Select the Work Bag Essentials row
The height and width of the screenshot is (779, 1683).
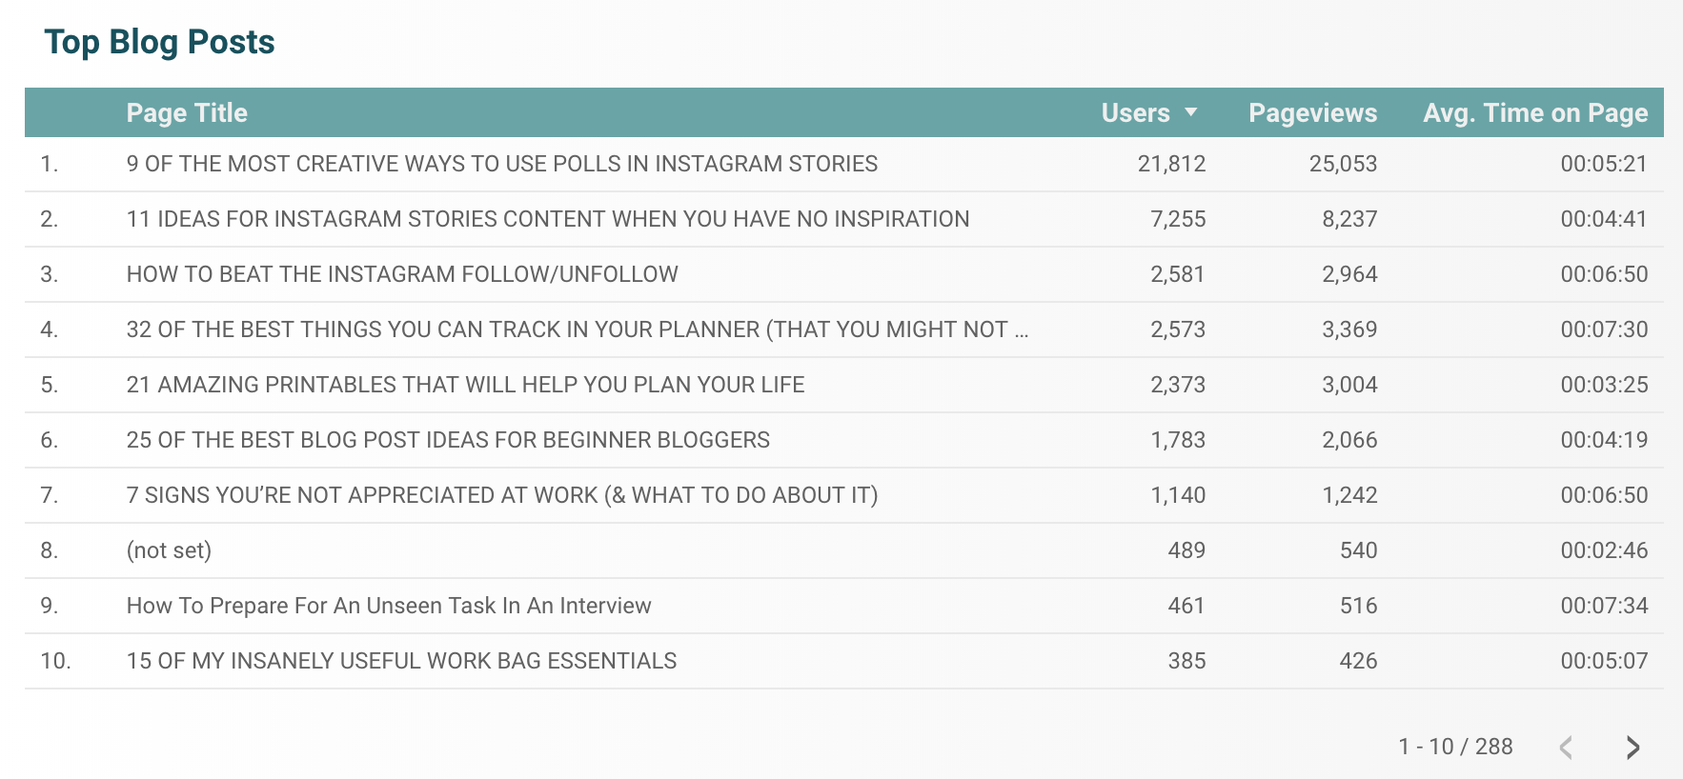(844, 661)
